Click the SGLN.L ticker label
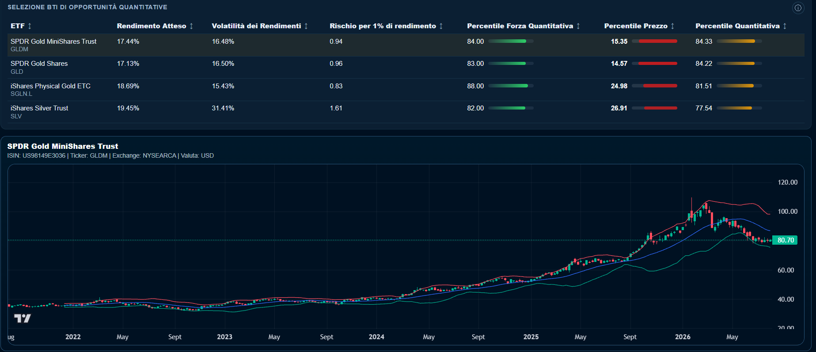Screen dimensions: 816x352 click(x=21, y=94)
